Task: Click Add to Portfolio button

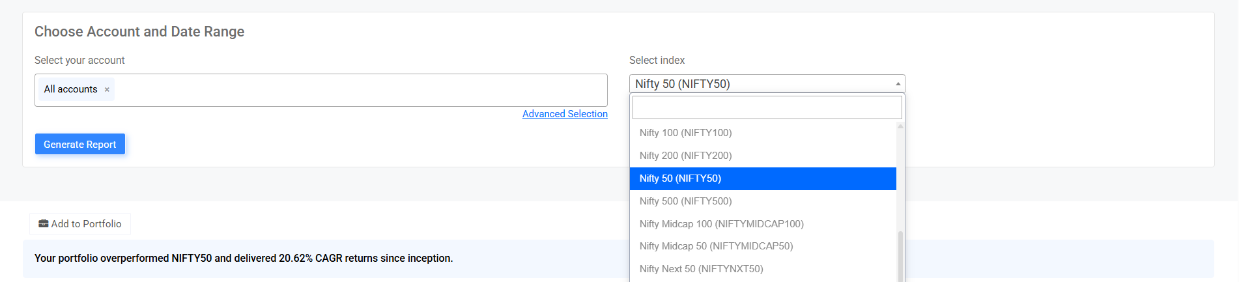Action: click(80, 224)
